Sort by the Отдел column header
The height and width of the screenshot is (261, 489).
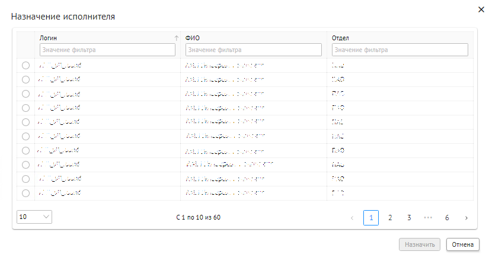click(x=340, y=37)
